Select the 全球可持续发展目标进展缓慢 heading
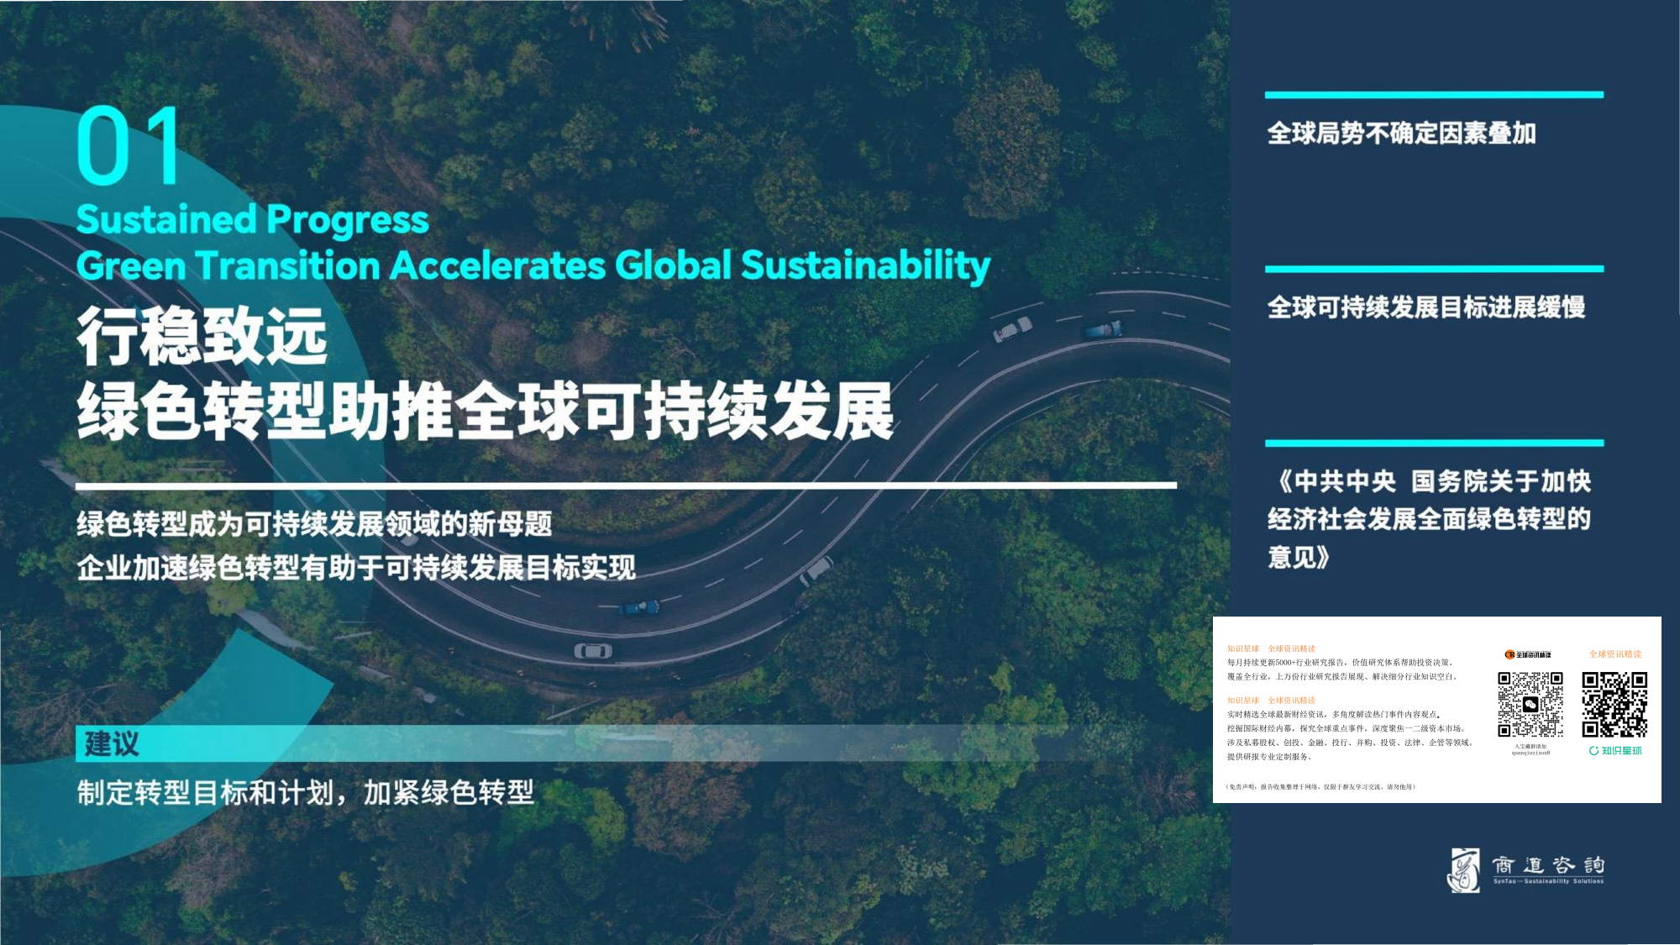Viewport: 1680px width, 945px height. tap(1425, 307)
